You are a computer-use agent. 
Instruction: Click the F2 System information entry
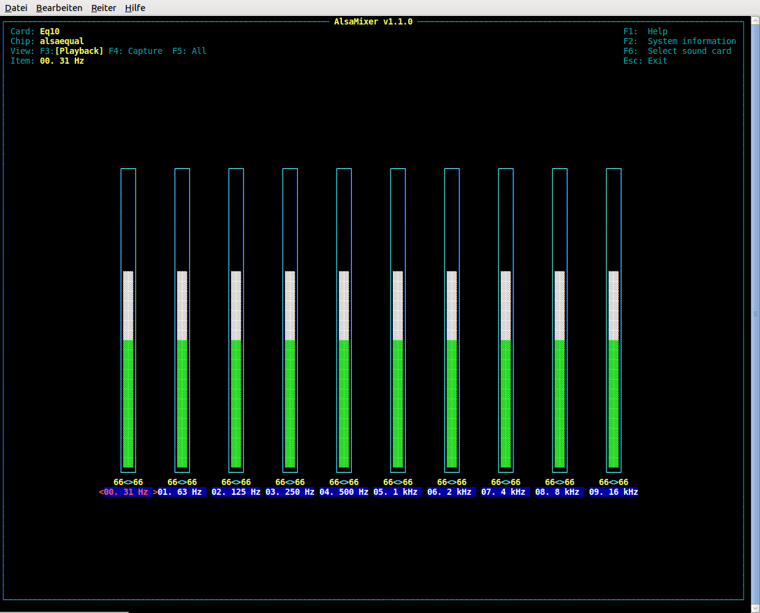tap(680, 41)
